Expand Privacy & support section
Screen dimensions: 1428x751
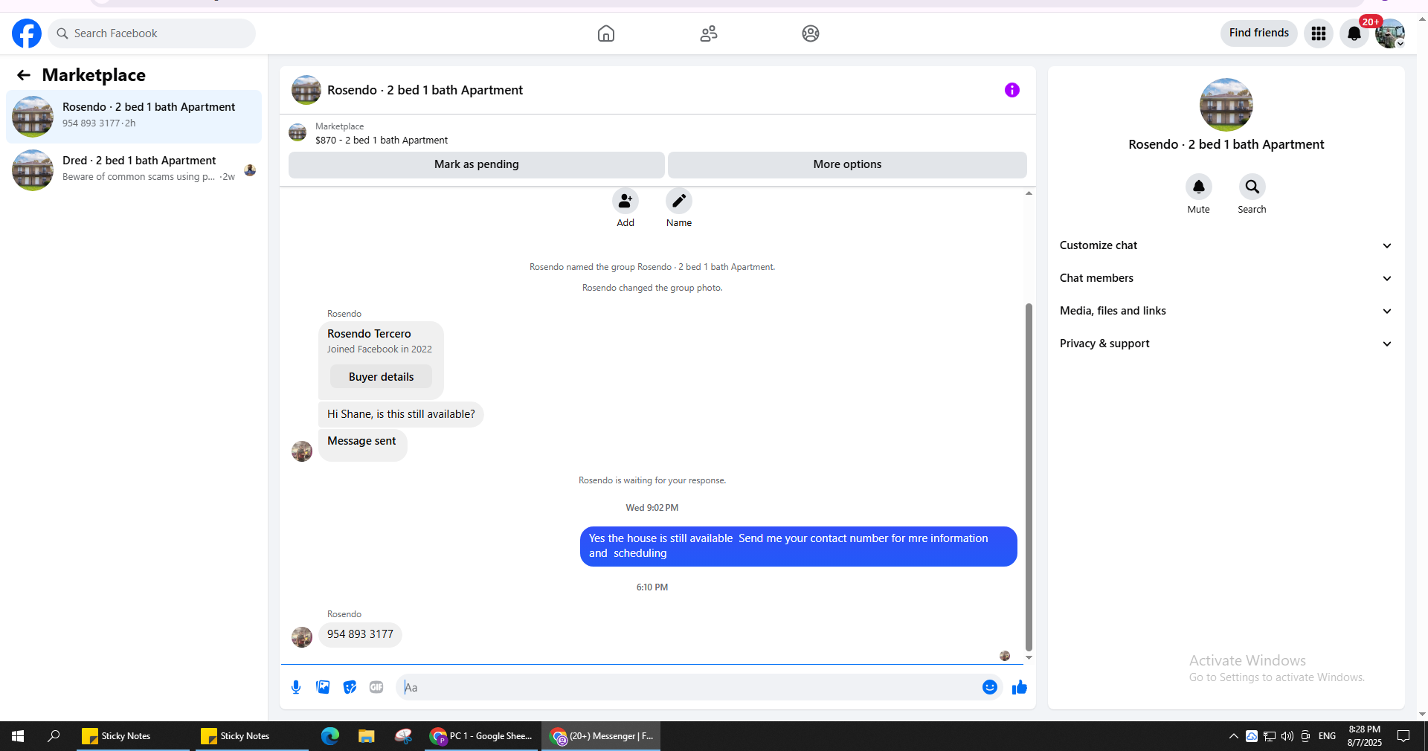pyautogui.click(x=1226, y=344)
